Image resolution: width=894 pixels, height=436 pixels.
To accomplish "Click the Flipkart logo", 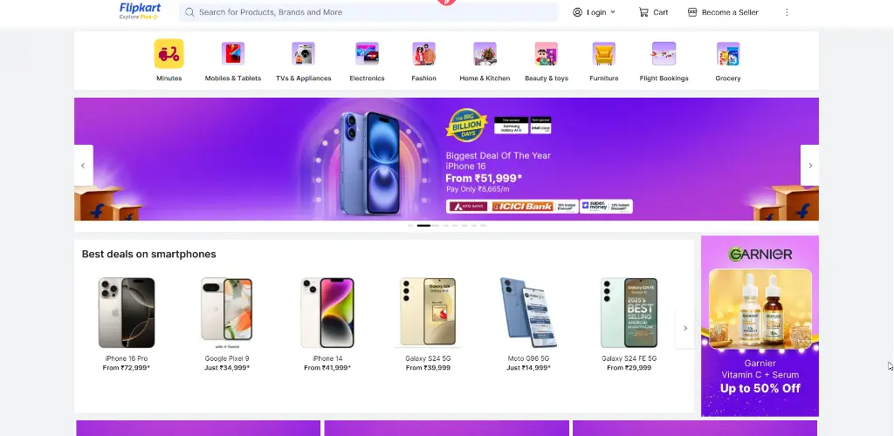I will coord(140,10).
